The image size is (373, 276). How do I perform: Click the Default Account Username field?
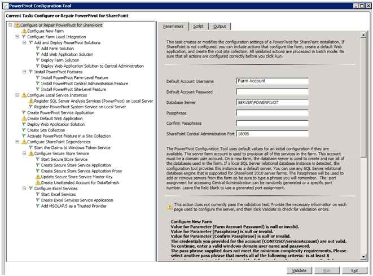tap(272, 81)
